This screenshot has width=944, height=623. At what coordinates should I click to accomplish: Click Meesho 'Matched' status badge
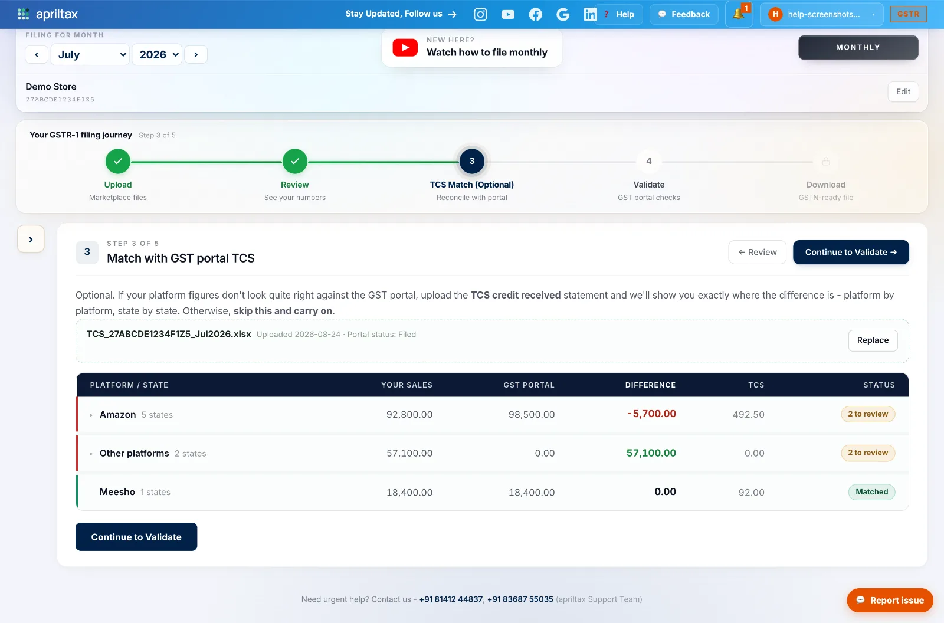pos(871,492)
